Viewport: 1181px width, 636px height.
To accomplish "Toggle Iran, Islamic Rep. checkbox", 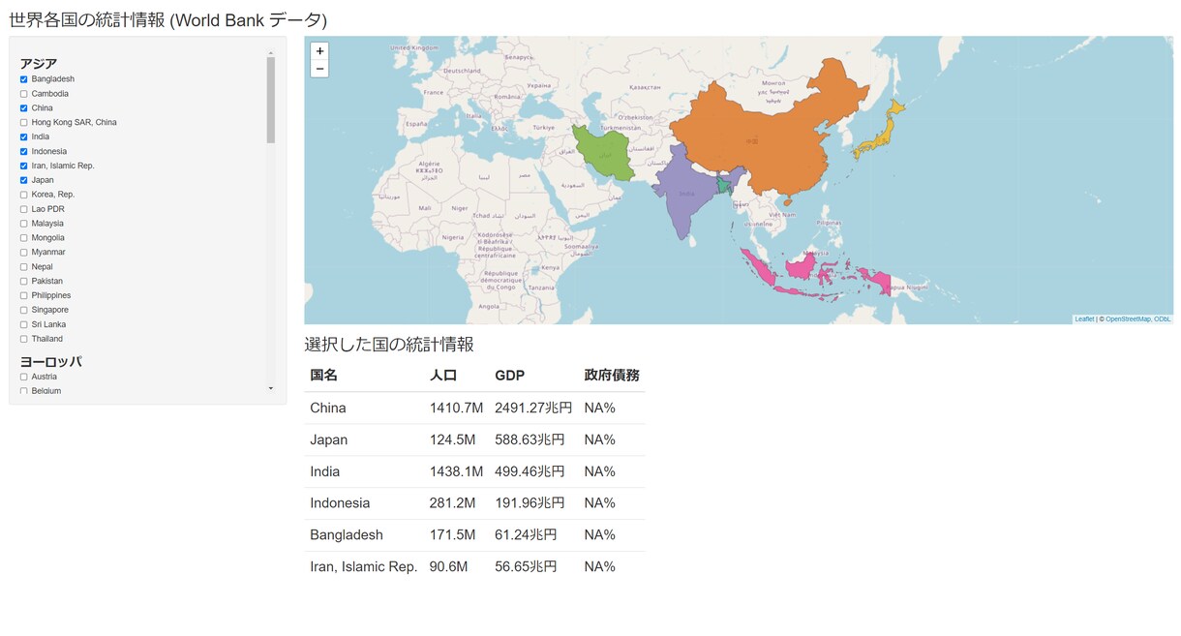I will [x=24, y=167].
